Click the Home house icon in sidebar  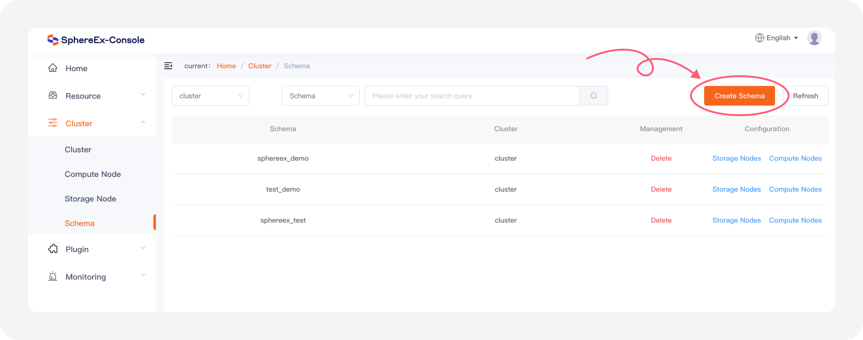click(53, 68)
